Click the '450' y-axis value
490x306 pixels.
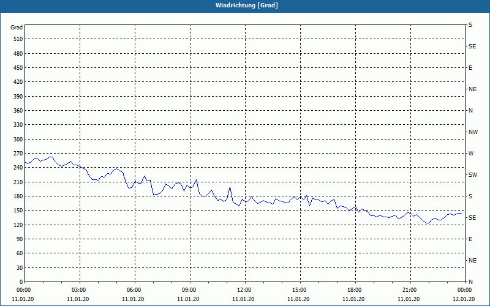18,68
